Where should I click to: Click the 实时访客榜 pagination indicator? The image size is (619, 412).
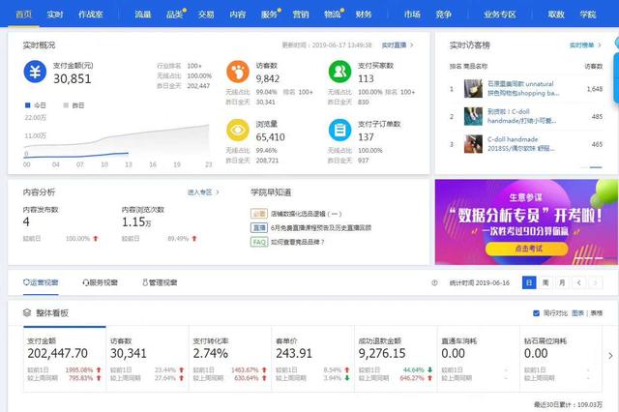click(591, 167)
